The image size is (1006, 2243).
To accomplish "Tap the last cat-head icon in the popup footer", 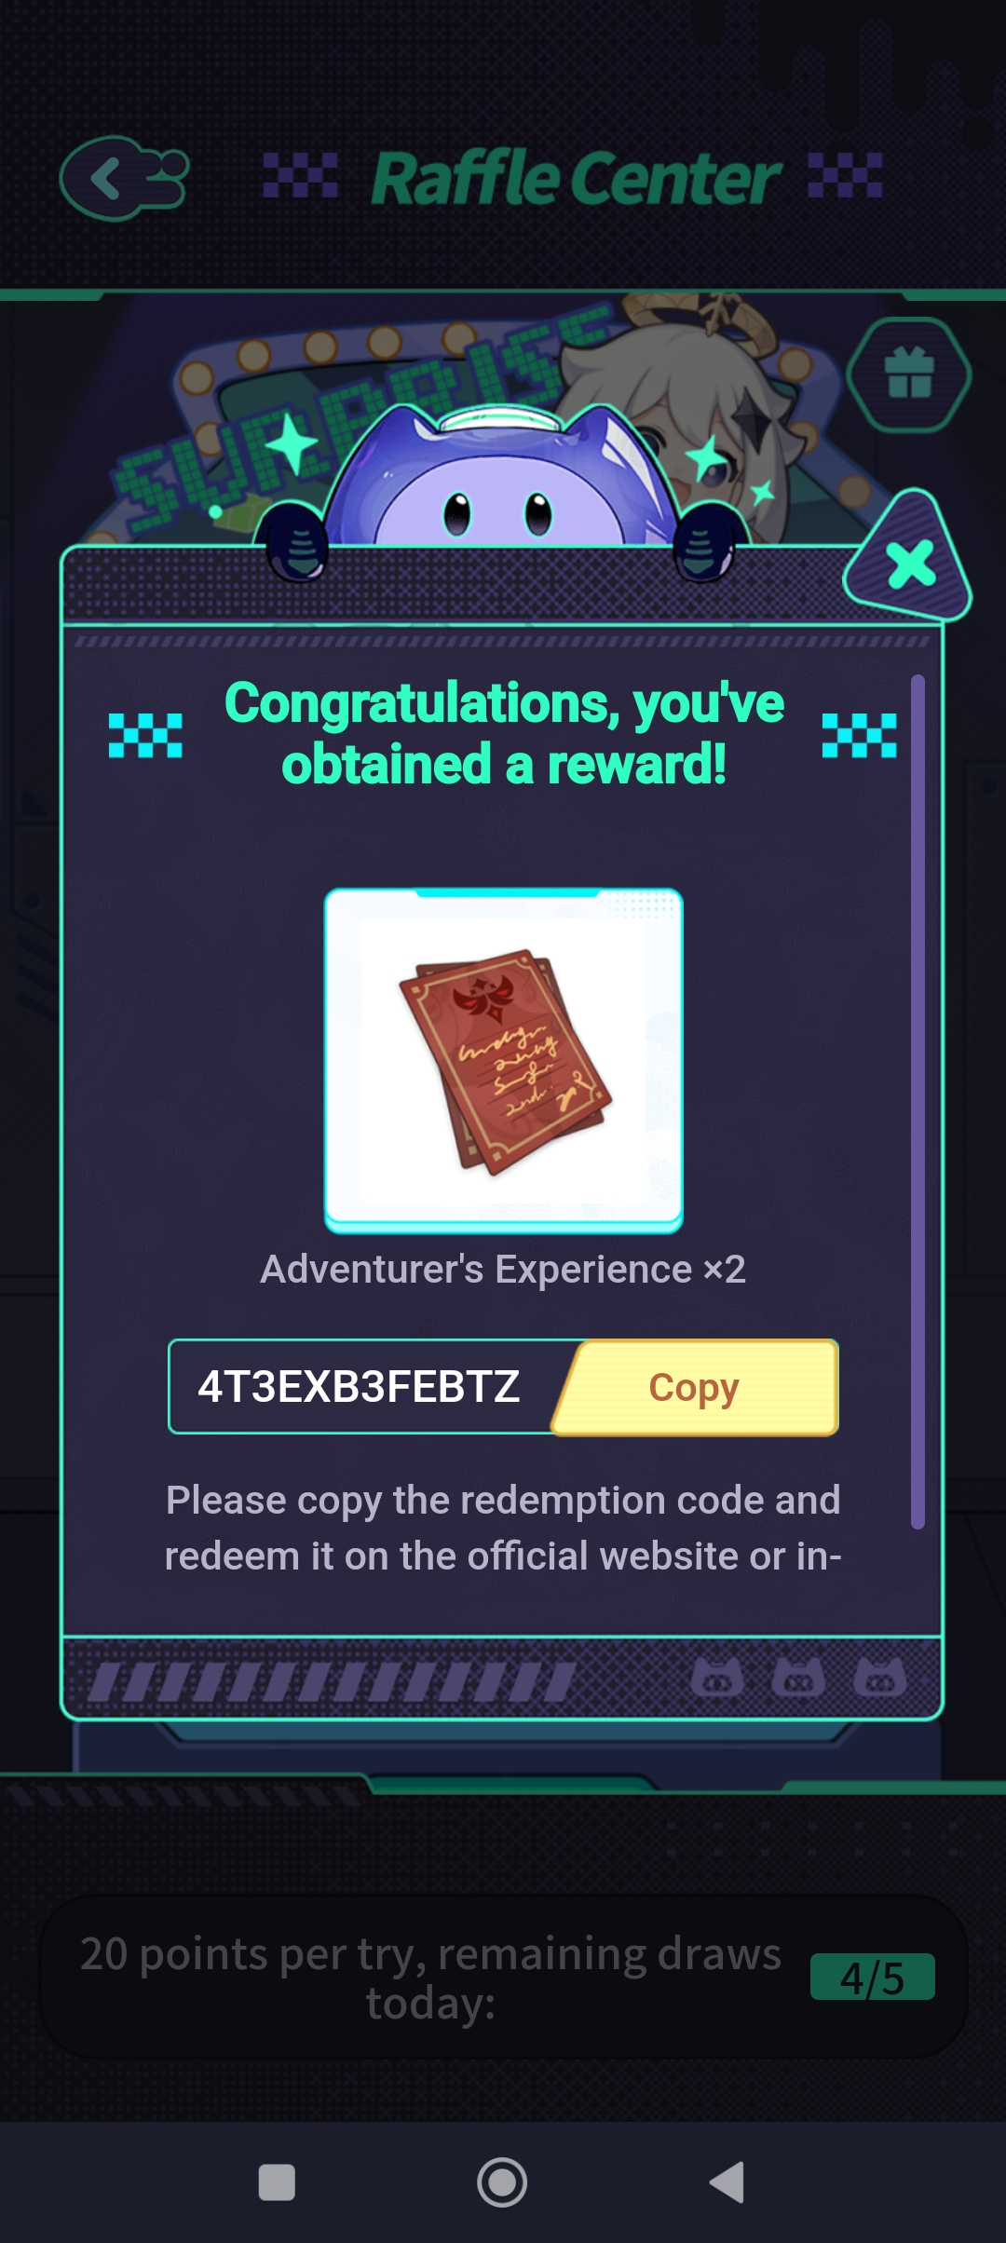I will (x=880, y=1678).
